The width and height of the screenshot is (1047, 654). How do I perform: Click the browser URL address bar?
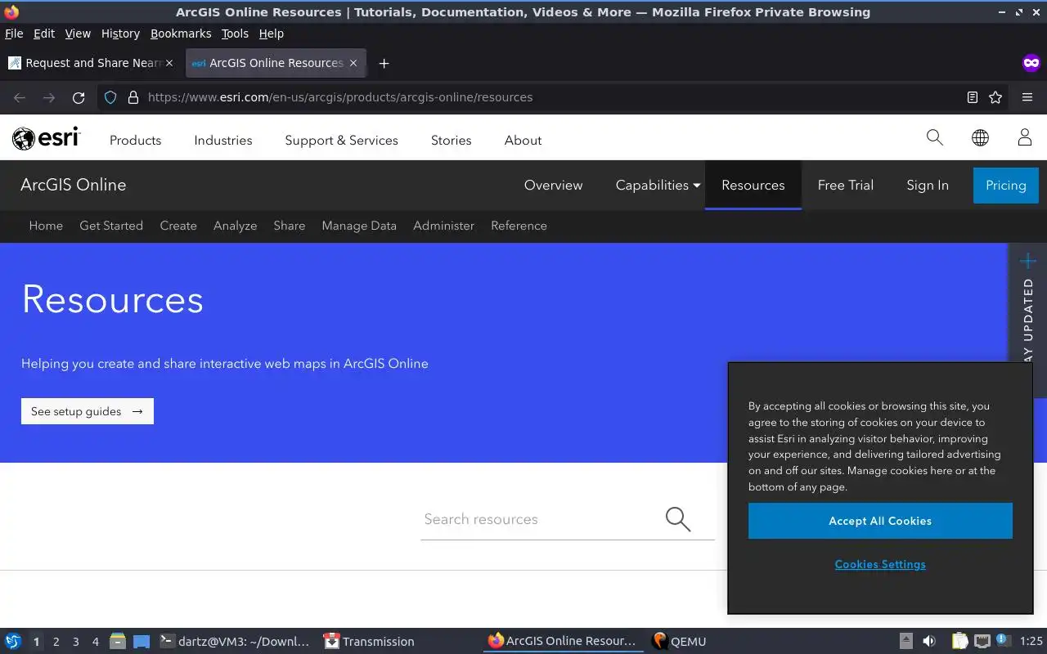[x=552, y=97]
